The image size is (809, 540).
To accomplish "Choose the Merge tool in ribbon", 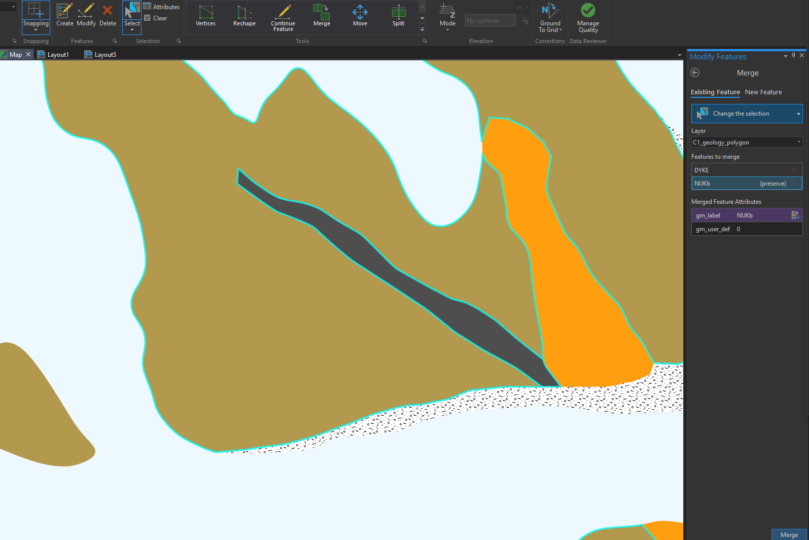I will 322,16.
